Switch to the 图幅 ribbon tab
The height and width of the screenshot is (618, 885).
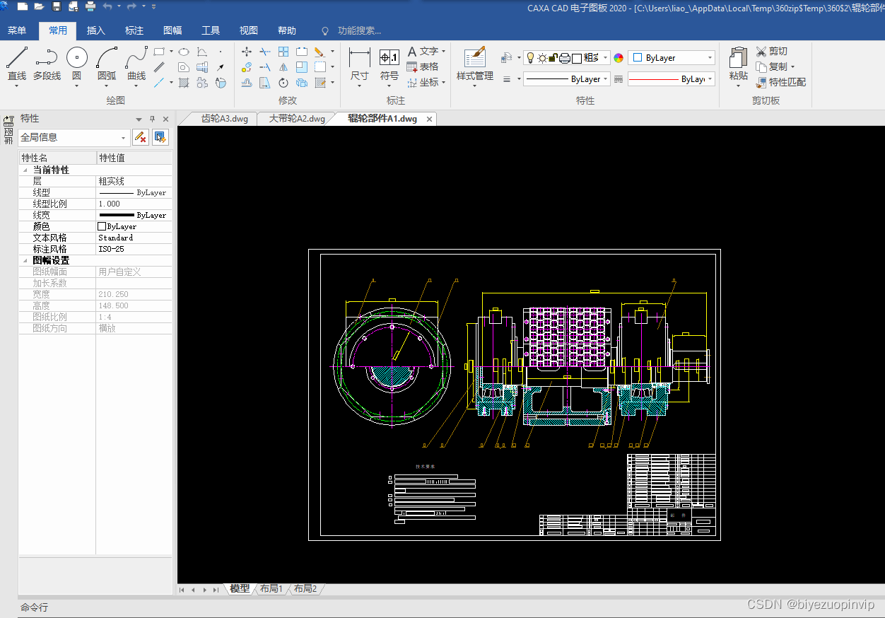(172, 30)
